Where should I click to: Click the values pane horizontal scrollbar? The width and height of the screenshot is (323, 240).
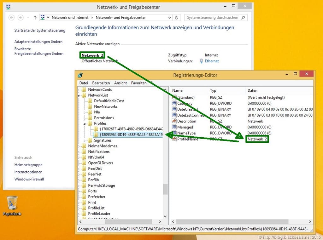232,221
